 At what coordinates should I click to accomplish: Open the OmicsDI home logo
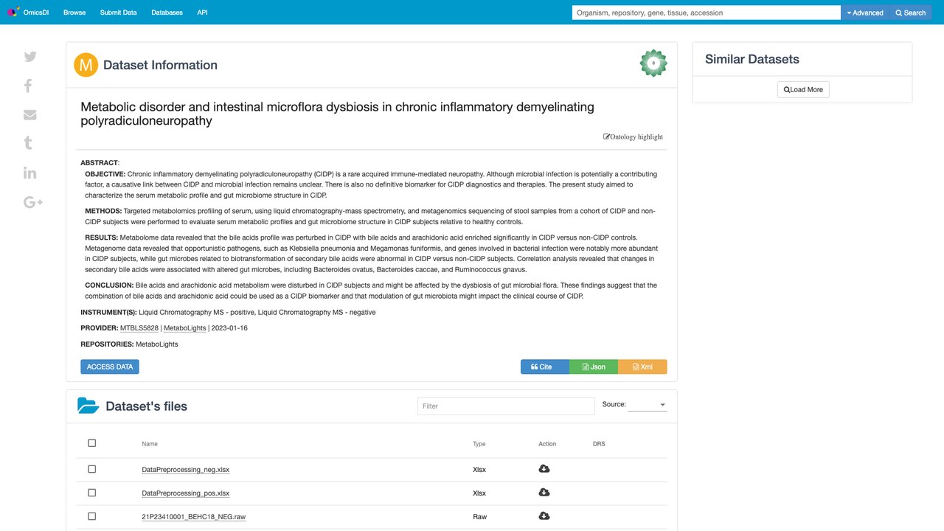[x=29, y=13]
